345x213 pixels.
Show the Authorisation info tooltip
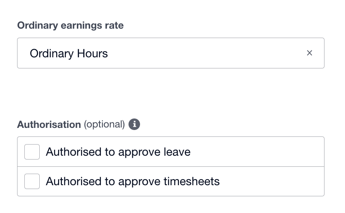[134, 124]
